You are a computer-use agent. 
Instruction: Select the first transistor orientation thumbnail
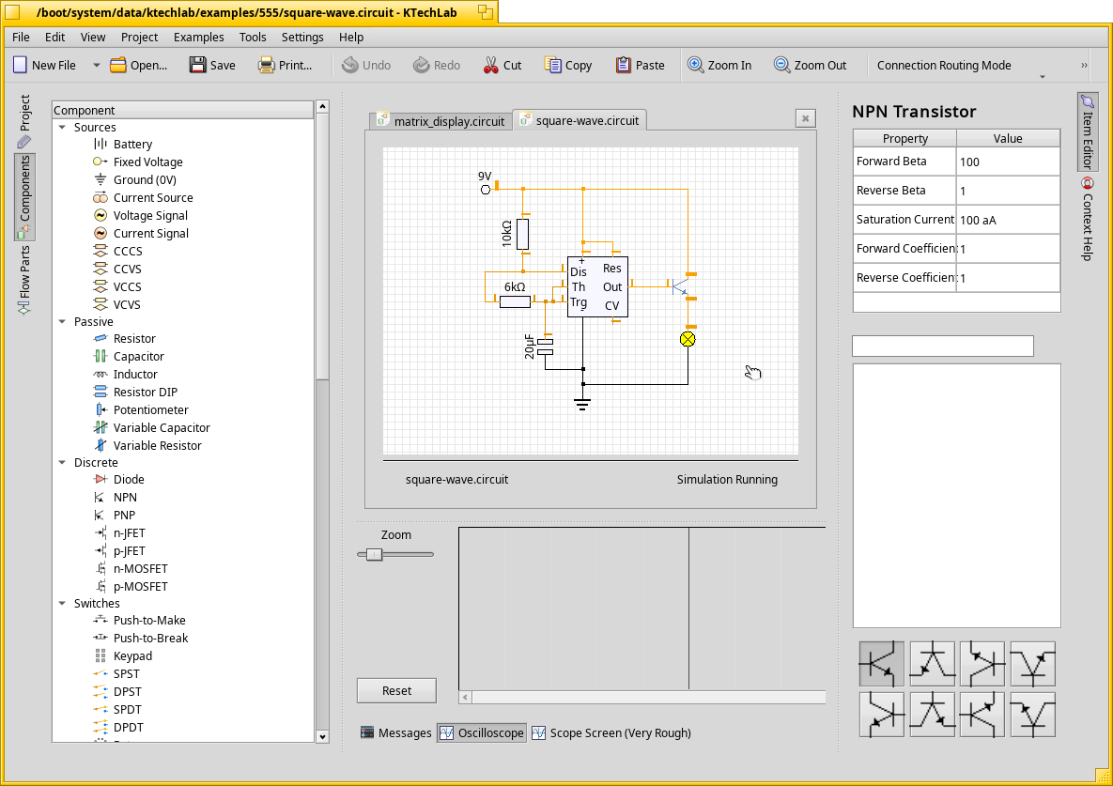[882, 664]
